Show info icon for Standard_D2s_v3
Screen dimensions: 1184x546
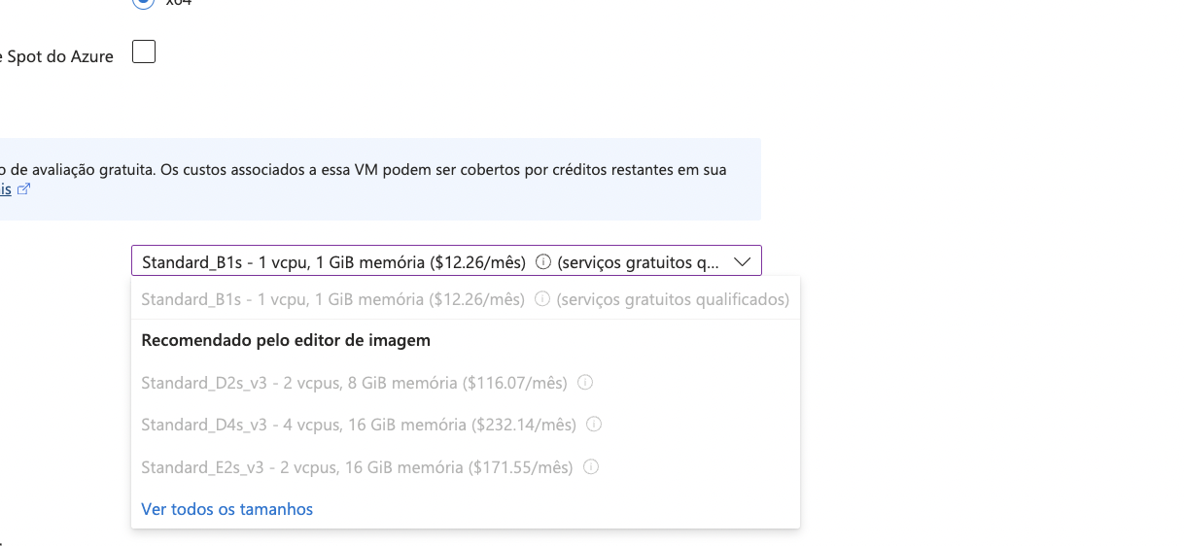pos(585,383)
